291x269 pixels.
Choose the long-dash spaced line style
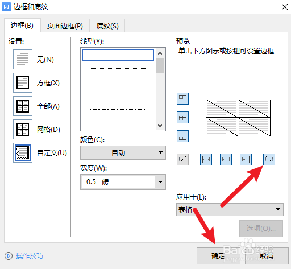tap(118, 96)
